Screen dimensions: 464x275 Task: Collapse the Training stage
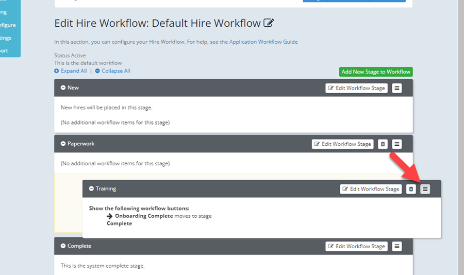pyautogui.click(x=91, y=188)
